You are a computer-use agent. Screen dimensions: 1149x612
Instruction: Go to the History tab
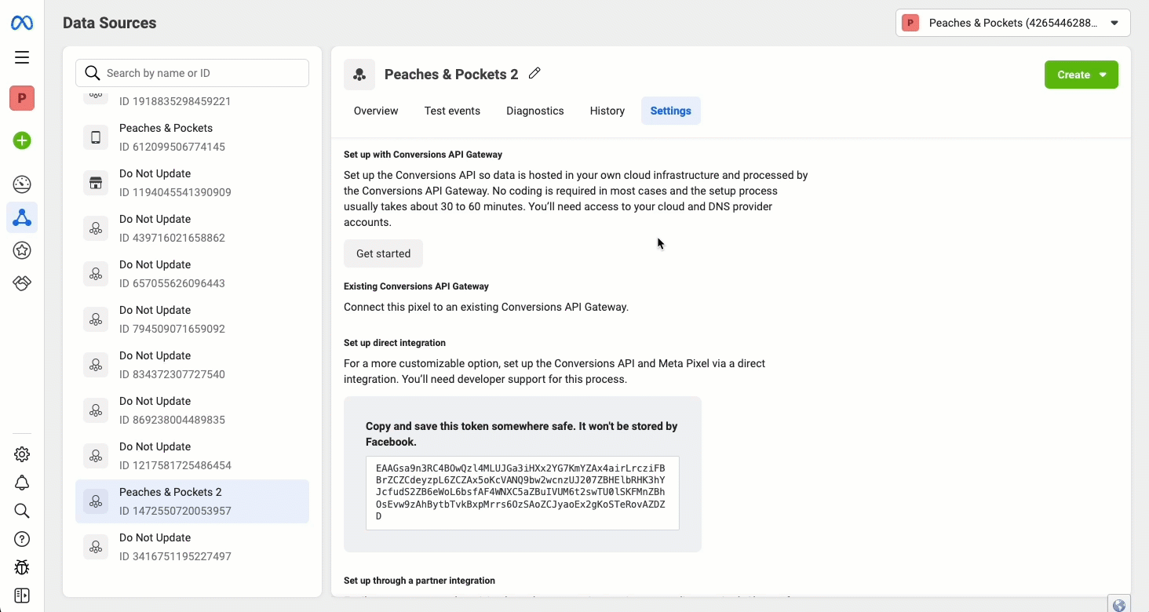click(x=607, y=111)
